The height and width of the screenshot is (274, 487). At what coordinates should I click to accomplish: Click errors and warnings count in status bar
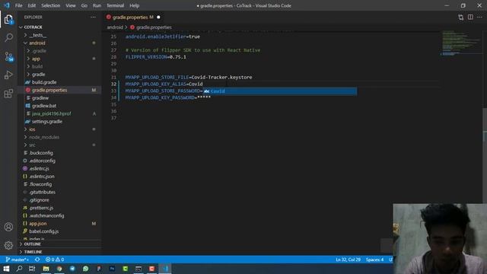coord(55,260)
